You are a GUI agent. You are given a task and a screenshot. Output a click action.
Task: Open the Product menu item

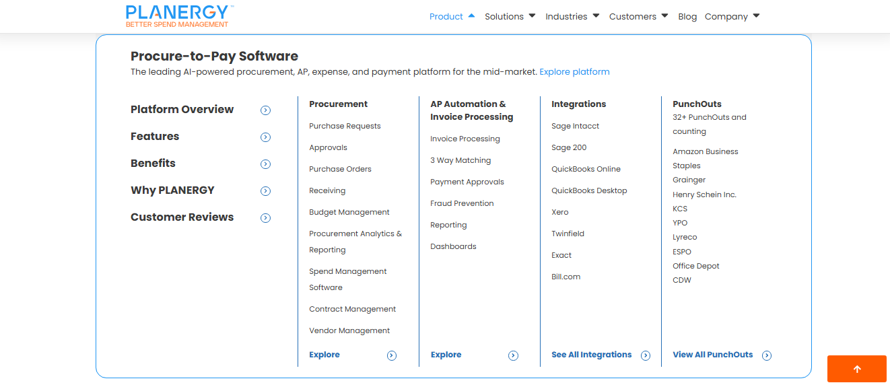(446, 16)
